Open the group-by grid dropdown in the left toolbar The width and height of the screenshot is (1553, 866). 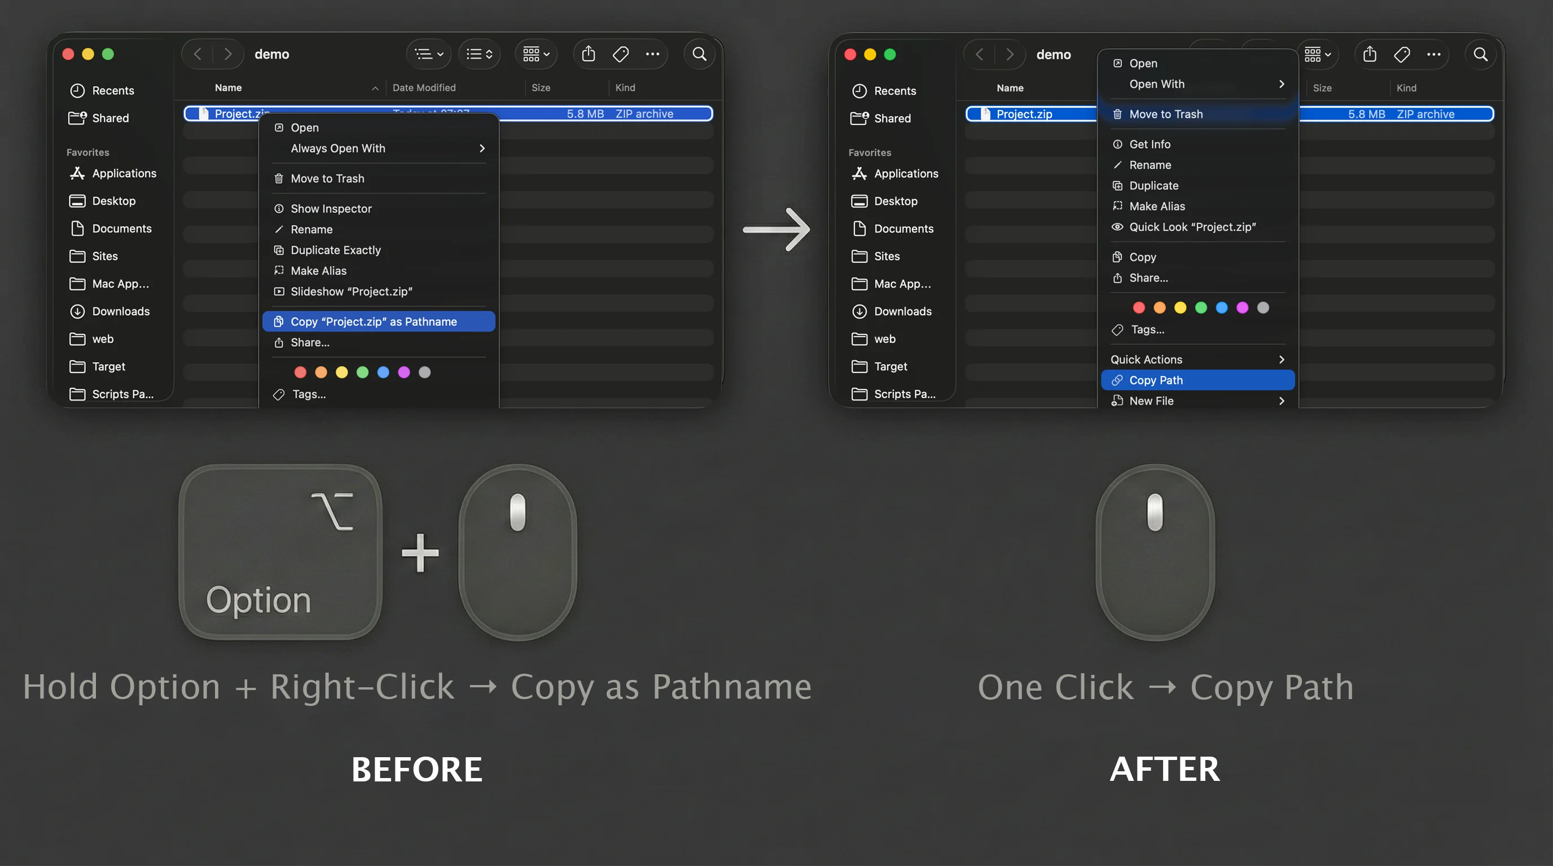click(x=536, y=54)
